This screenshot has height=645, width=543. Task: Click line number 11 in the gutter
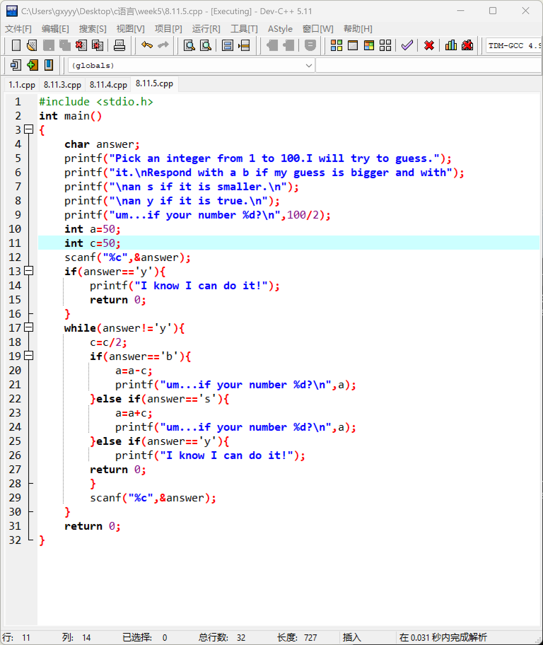[15, 243]
